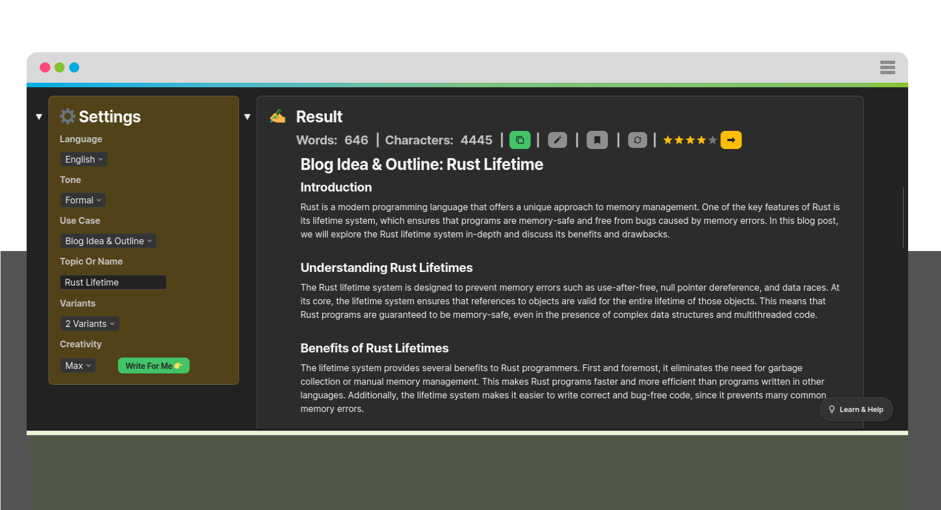The width and height of the screenshot is (941, 510).
Task: Open the hamburger menu in the title bar
Action: point(888,67)
